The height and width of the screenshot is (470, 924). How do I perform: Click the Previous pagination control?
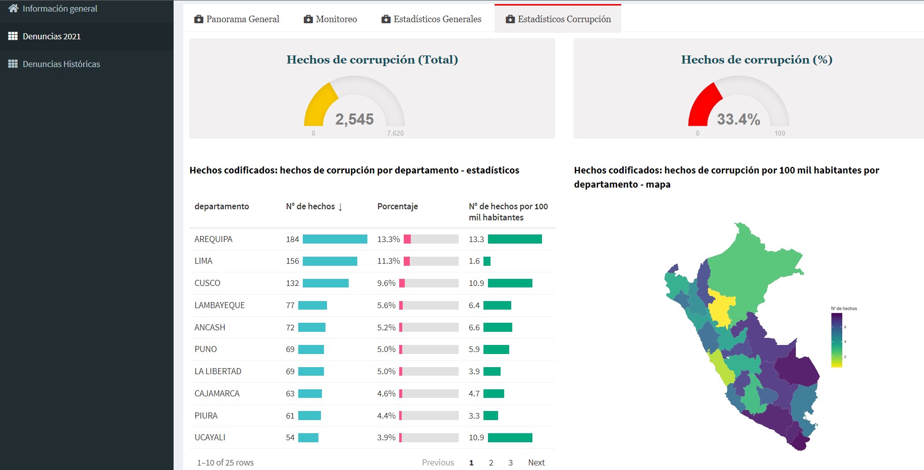(x=438, y=462)
